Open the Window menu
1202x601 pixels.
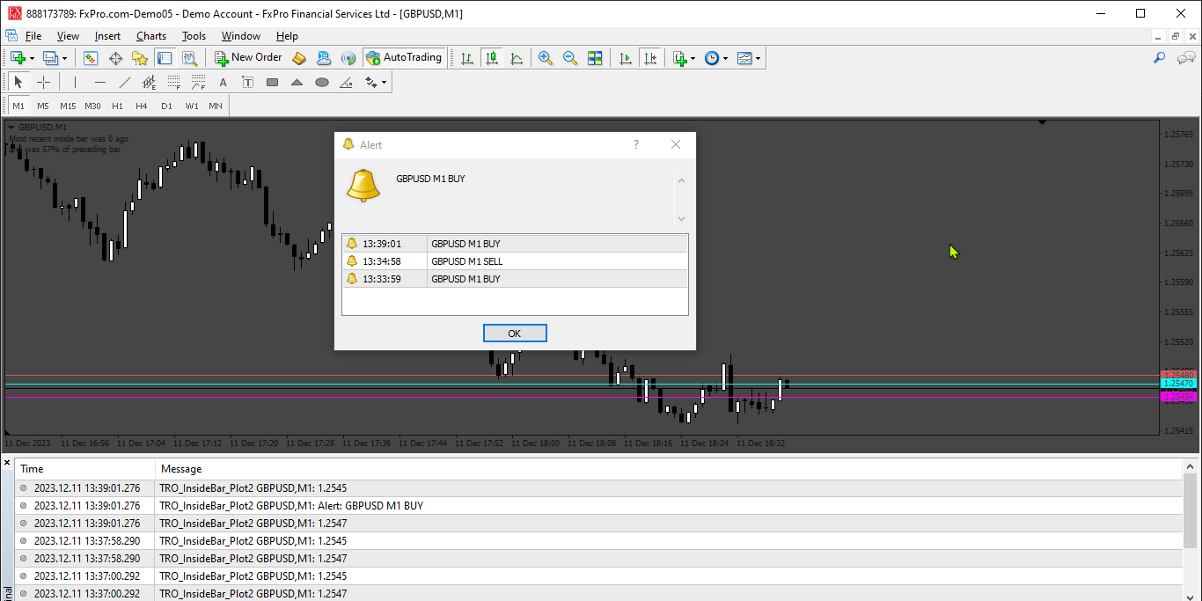pos(240,36)
